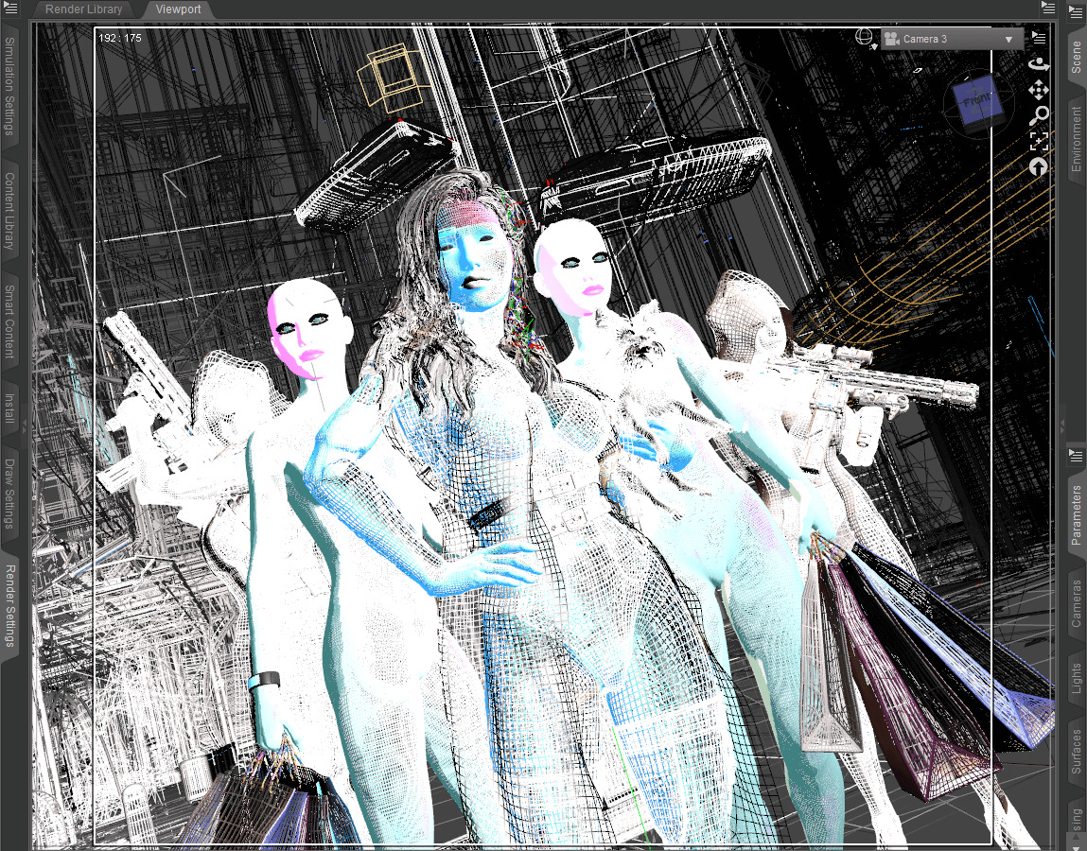The image size is (1087, 851).
Task: Open the Render Settings side tab
Action: tap(9, 606)
